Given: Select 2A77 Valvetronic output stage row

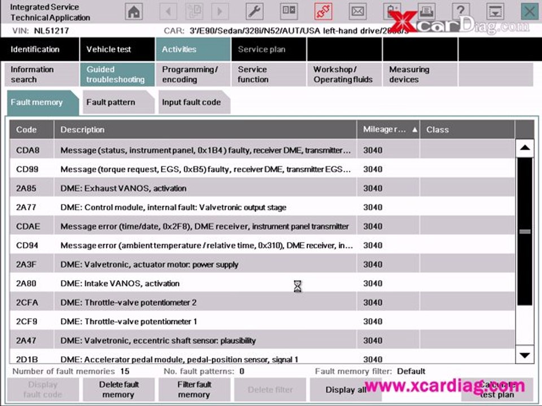Looking at the screenshot, I should point(262,207).
